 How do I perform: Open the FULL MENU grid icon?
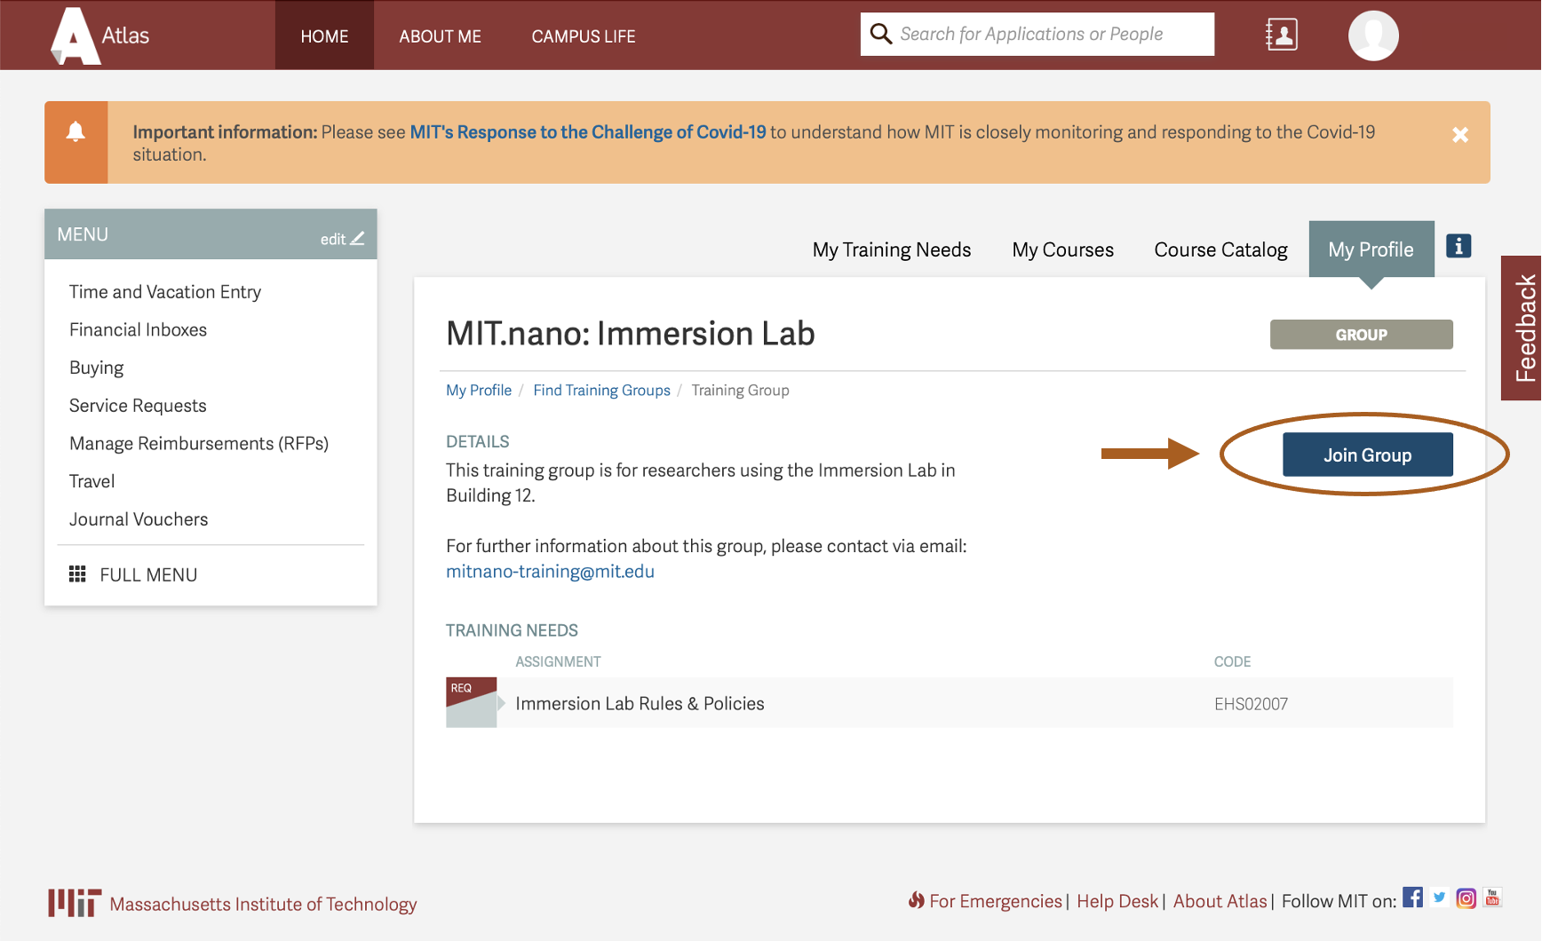click(x=77, y=574)
